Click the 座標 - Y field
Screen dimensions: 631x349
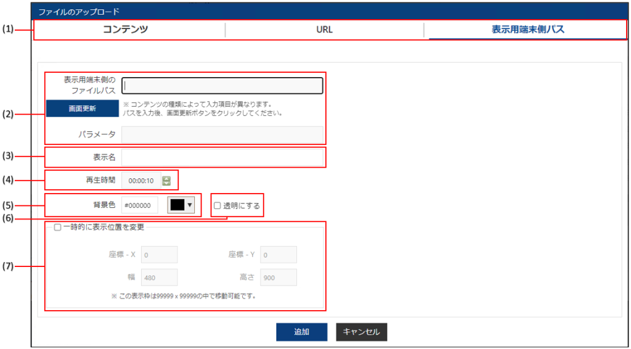pyautogui.click(x=279, y=255)
